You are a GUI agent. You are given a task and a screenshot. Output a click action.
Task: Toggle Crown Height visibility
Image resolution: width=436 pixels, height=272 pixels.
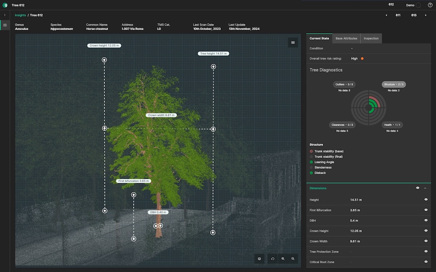click(426, 231)
